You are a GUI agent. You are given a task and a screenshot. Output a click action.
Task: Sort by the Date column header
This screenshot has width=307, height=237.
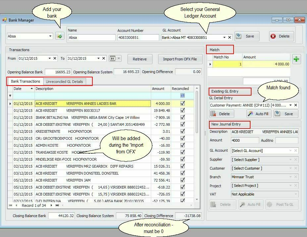click(x=23, y=89)
